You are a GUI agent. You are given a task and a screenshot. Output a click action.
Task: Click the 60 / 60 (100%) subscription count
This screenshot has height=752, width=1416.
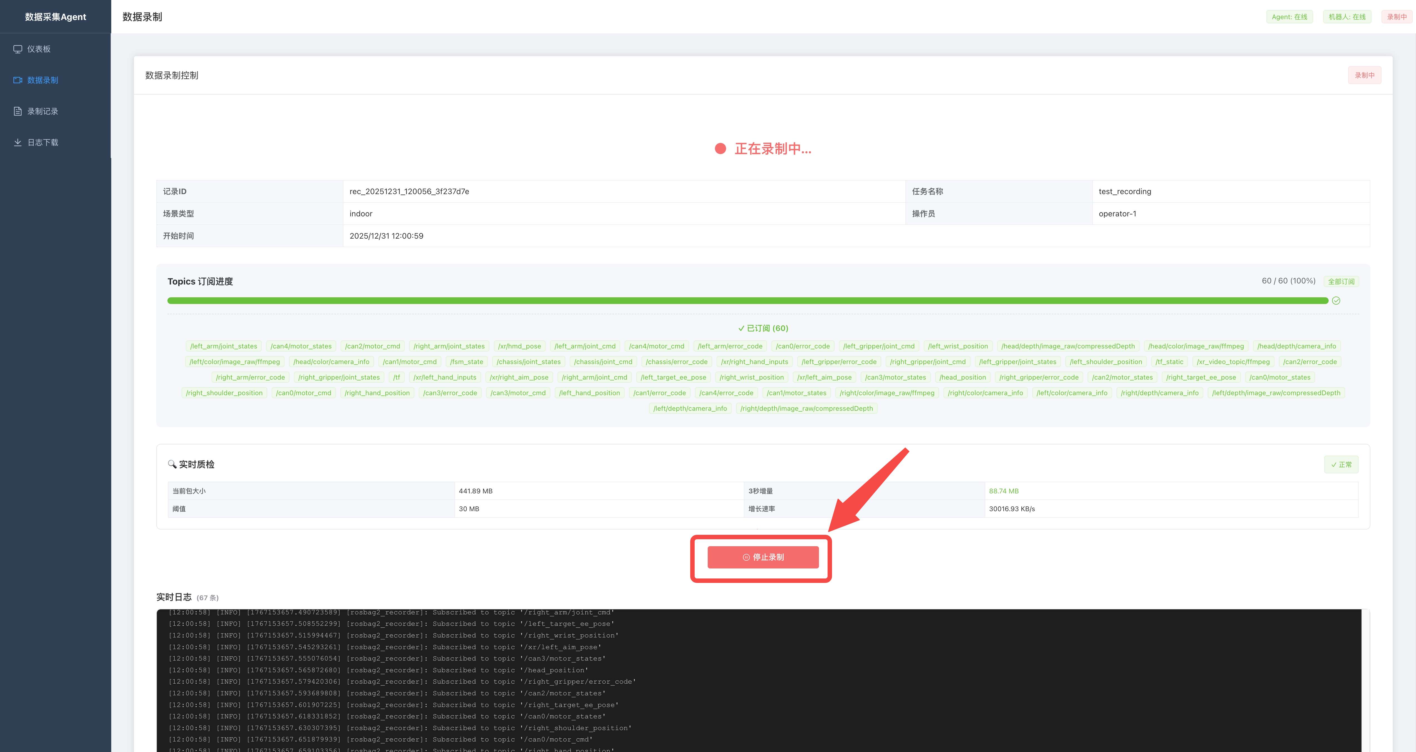click(1288, 281)
